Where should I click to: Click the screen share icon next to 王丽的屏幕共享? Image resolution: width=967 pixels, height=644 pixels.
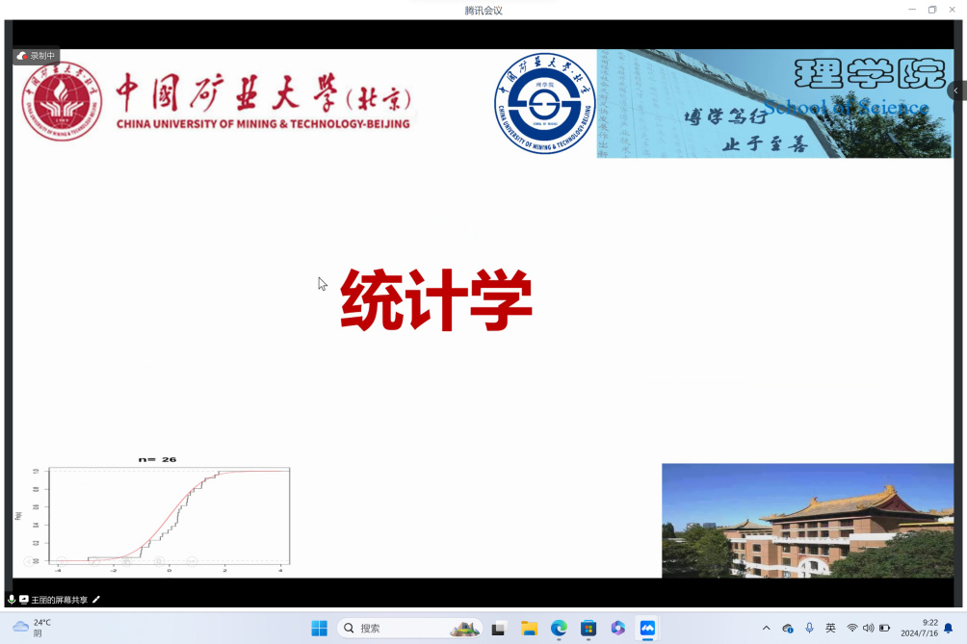[x=24, y=600]
